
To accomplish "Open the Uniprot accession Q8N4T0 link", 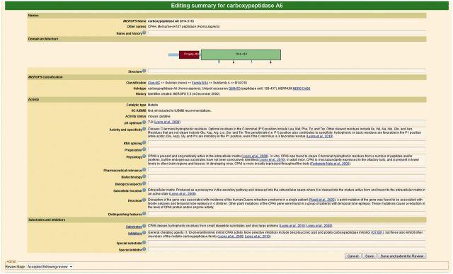I will click(x=234, y=89).
